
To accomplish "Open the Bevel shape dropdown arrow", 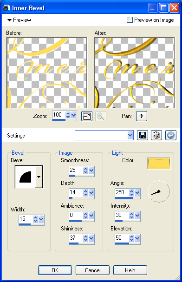I will click(39, 177).
